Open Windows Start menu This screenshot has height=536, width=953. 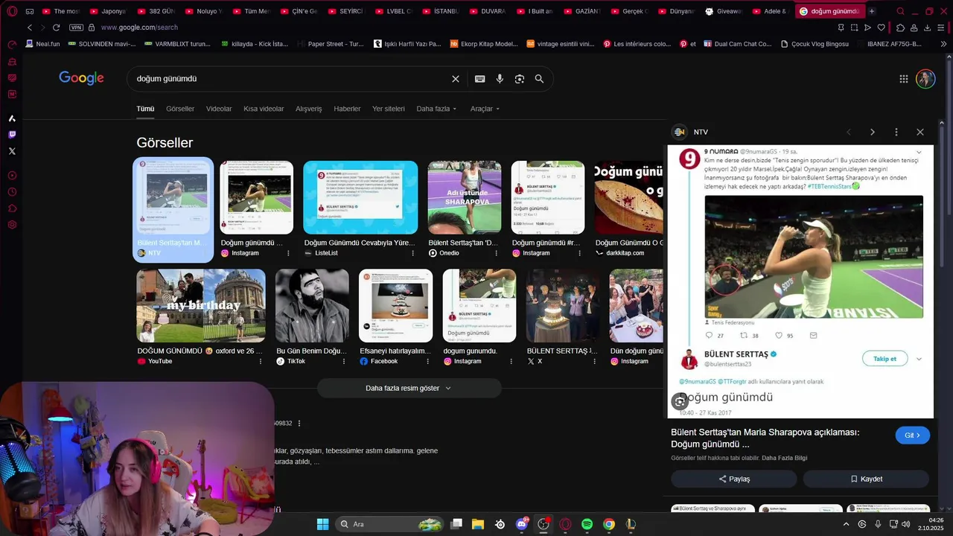(322, 524)
